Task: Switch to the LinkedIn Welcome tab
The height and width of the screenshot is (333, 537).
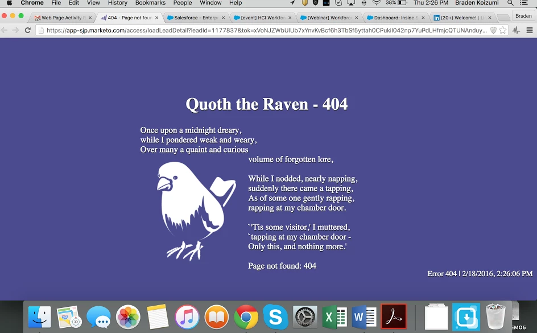Action: [x=462, y=18]
